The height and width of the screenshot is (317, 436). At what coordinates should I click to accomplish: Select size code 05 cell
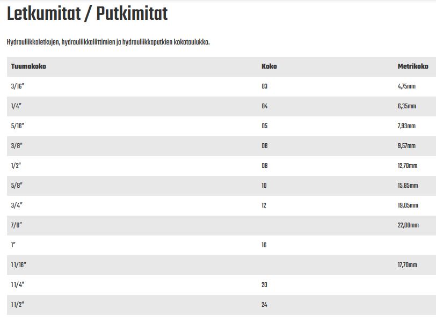click(x=264, y=126)
